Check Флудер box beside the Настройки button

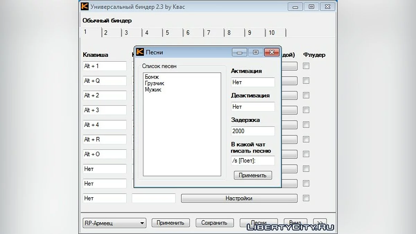point(306,198)
